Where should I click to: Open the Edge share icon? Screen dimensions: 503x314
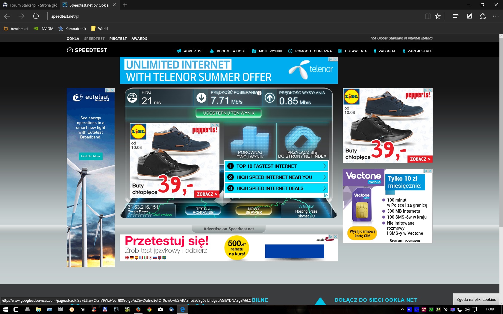coord(483,16)
